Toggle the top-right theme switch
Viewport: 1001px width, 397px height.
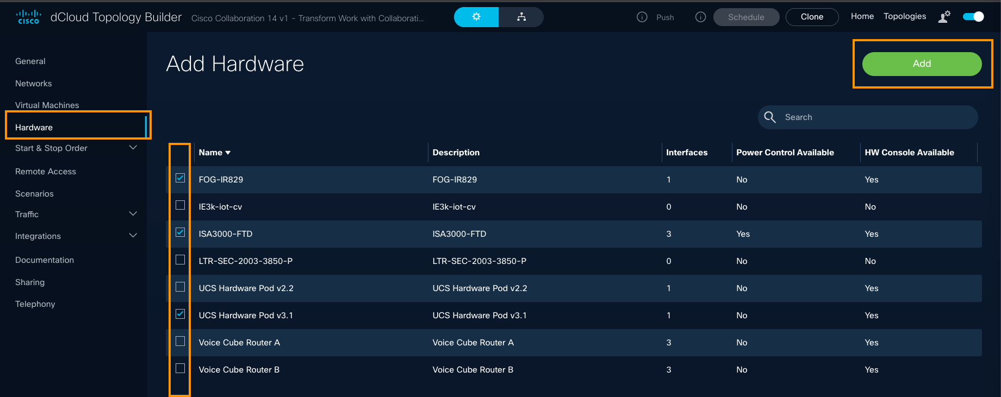click(973, 17)
